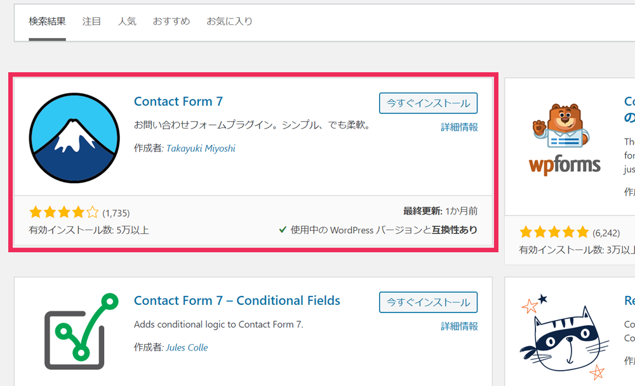635x386 pixels.
Task: Open 詳細情報 for Contact Form 7
Action: tap(459, 127)
